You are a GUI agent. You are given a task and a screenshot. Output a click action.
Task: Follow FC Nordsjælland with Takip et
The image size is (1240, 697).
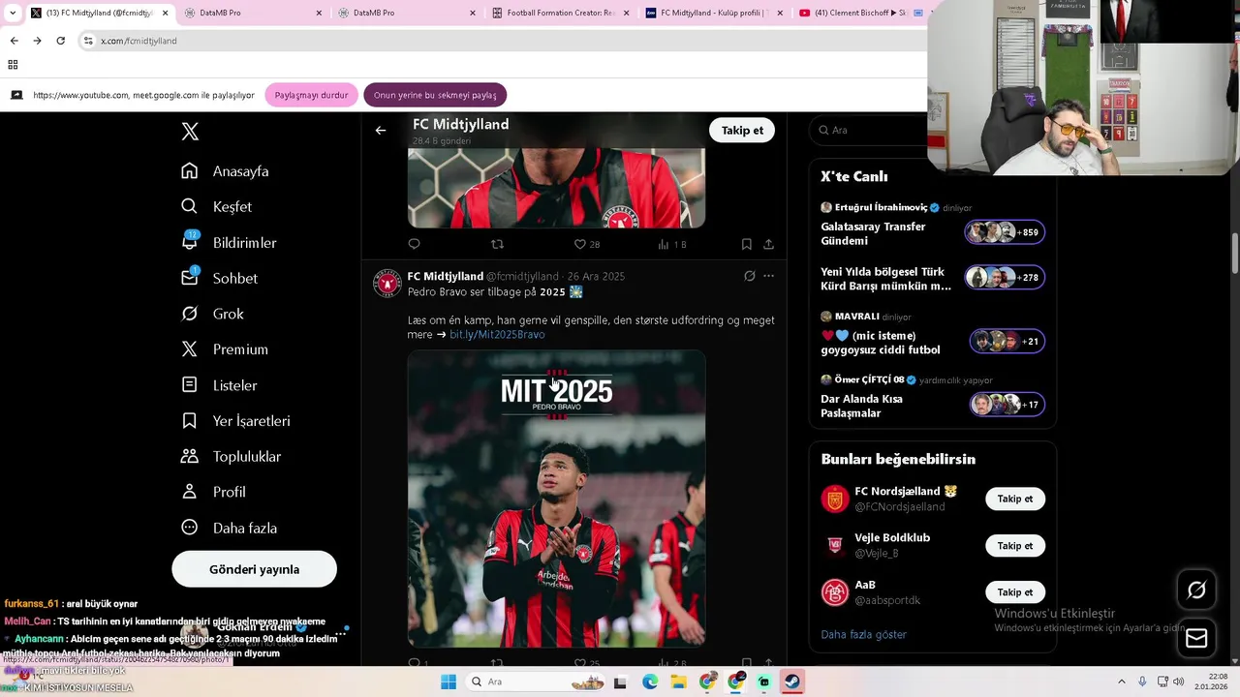(1015, 499)
